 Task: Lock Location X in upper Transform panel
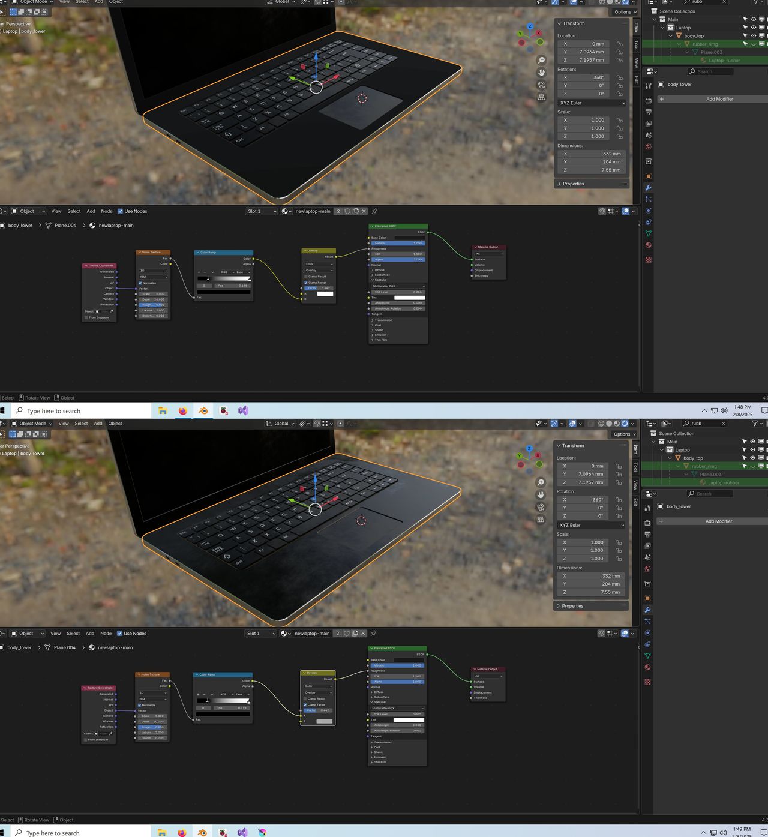[x=620, y=44]
